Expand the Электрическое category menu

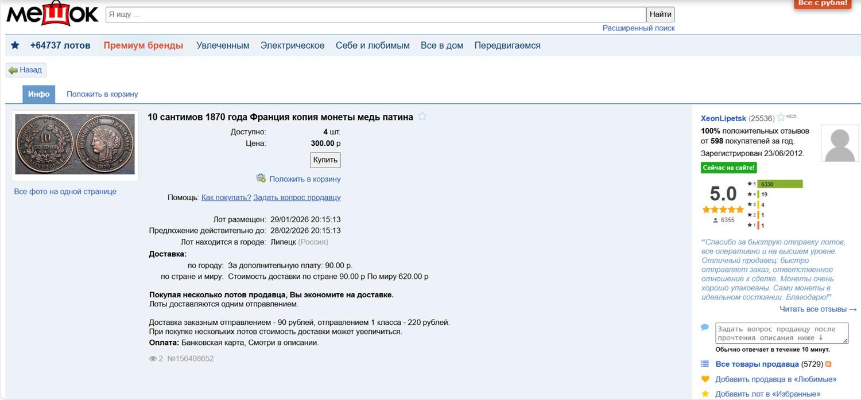pos(292,45)
